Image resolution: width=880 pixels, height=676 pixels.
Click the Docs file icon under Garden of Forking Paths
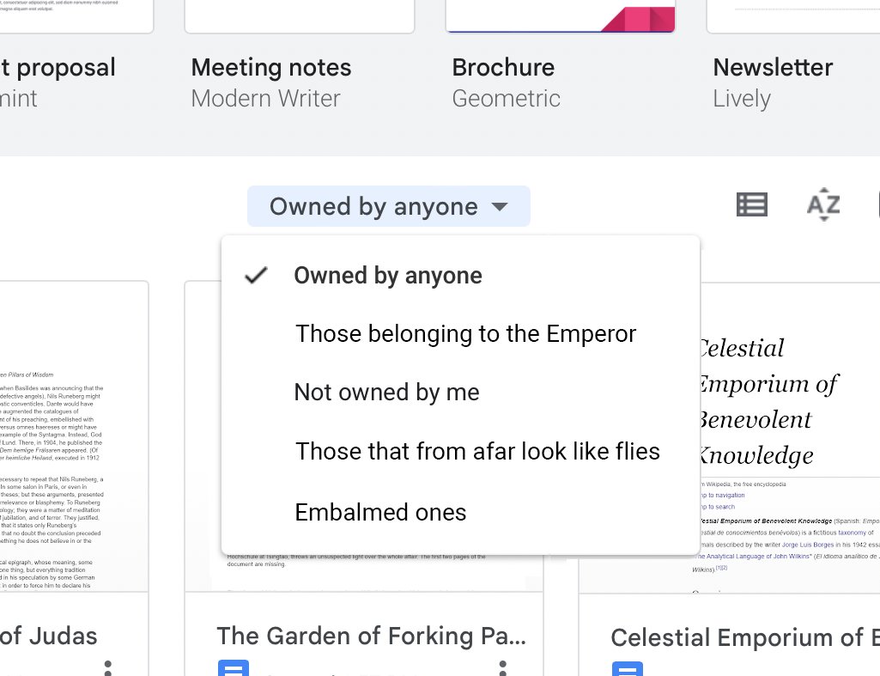(x=233, y=668)
